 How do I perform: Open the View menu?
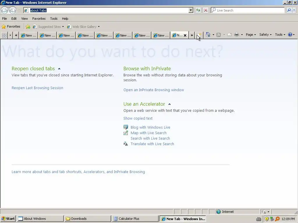click(24, 19)
